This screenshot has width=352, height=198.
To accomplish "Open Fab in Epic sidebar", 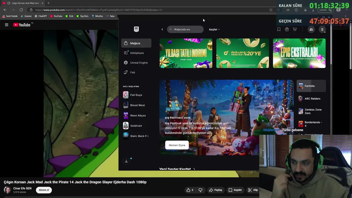I will pyautogui.click(x=136, y=72).
